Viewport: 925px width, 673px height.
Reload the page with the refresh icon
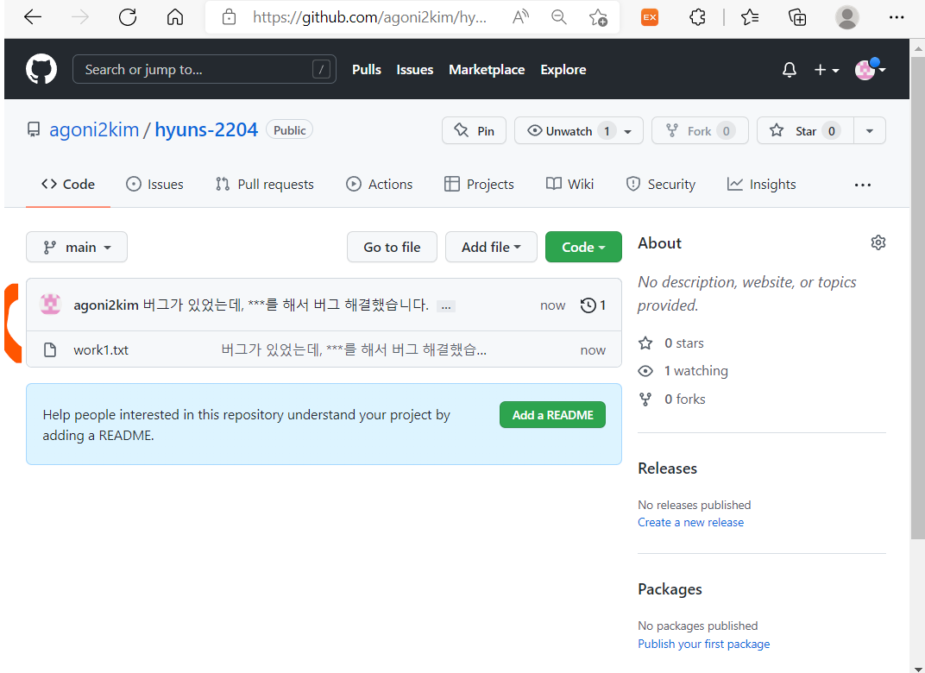pos(128,17)
